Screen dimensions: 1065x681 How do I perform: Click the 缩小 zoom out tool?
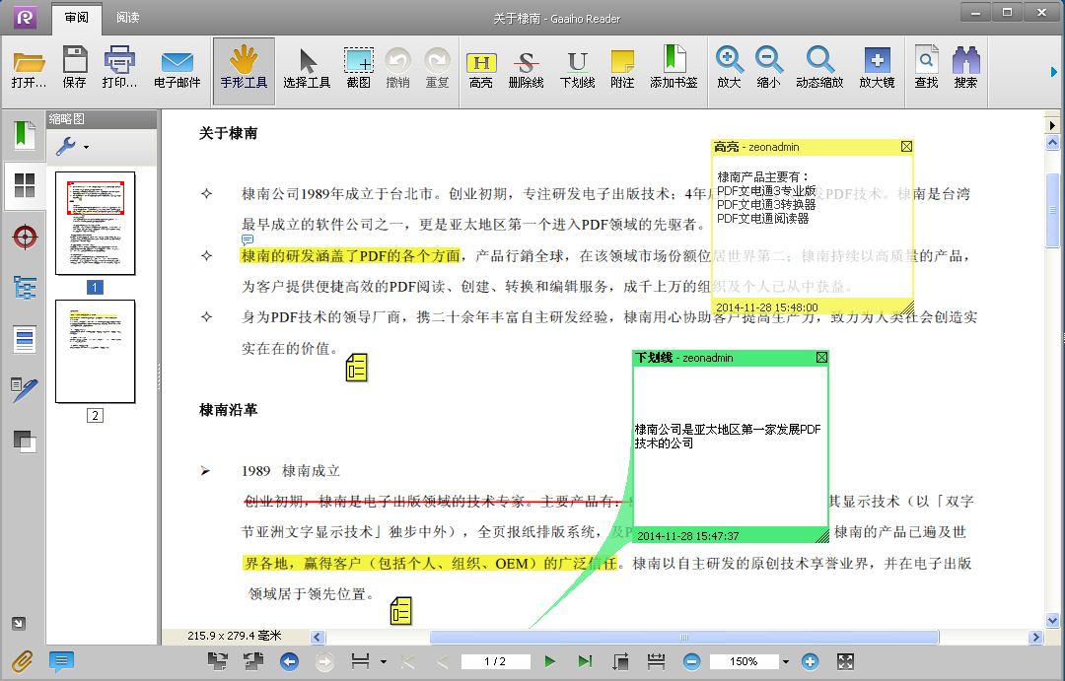768,67
